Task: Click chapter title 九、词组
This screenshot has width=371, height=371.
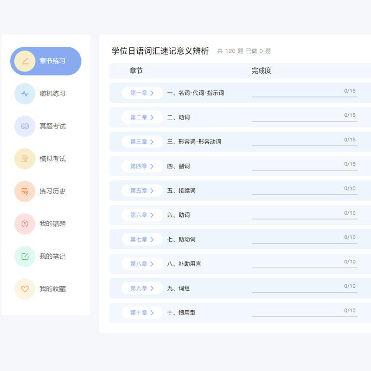Action: 179,288
